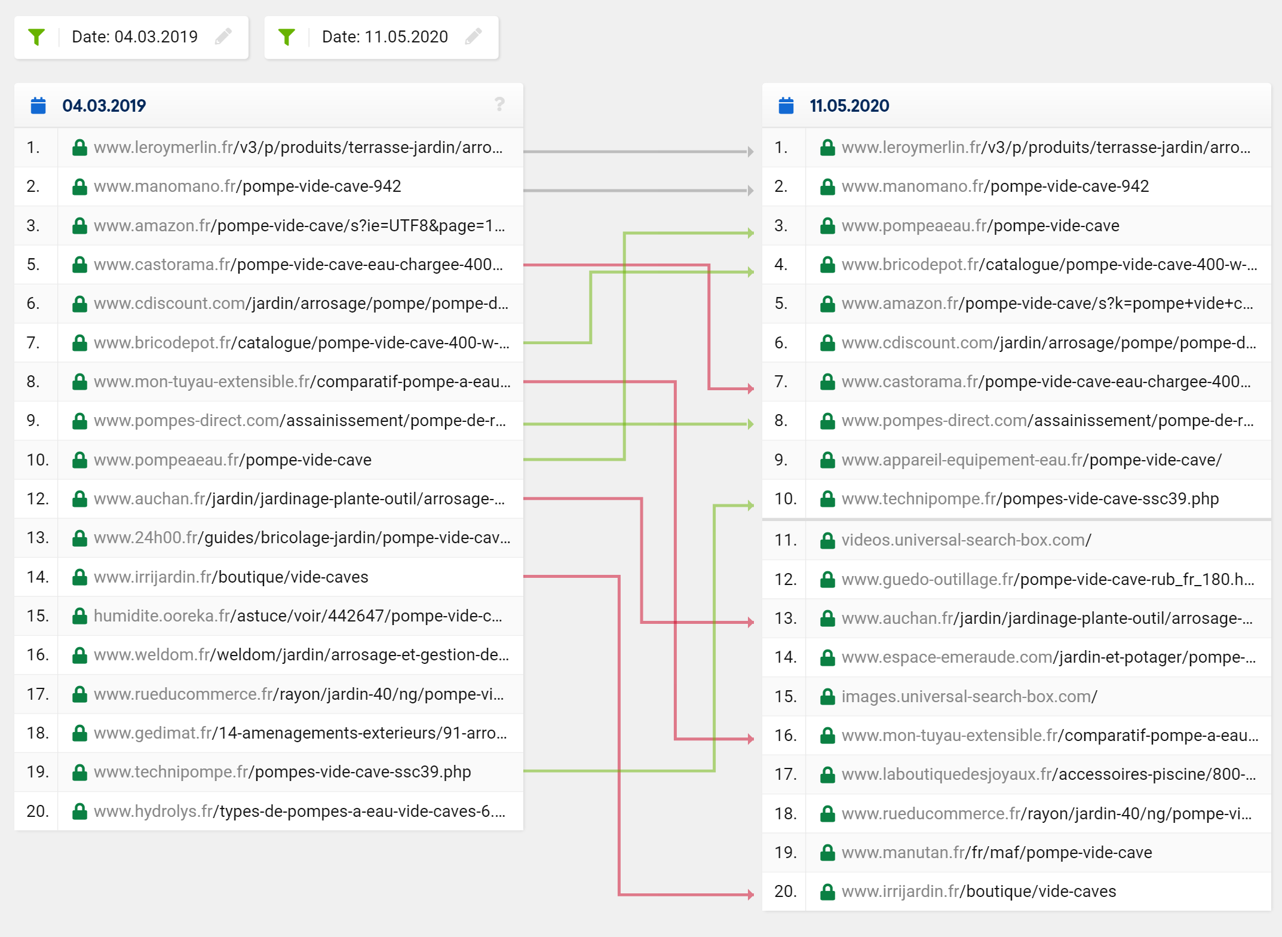The width and height of the screenshot is (1282, 937).
Task: Open leroymerlin.fr URL in 2019 list
Action: point(298,148)
